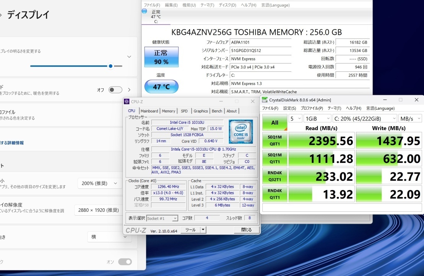Viewport: 424px width, 276px height.
Task: Switch to the Mainboard tab in CPU-Z
Action: click(149, 111)
